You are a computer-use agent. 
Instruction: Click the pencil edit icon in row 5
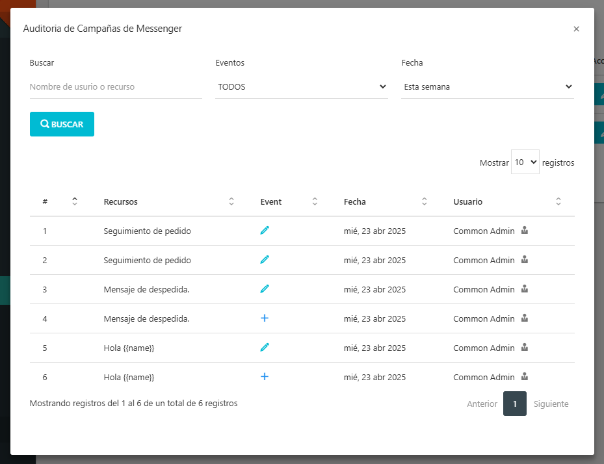tap(265, 347)
